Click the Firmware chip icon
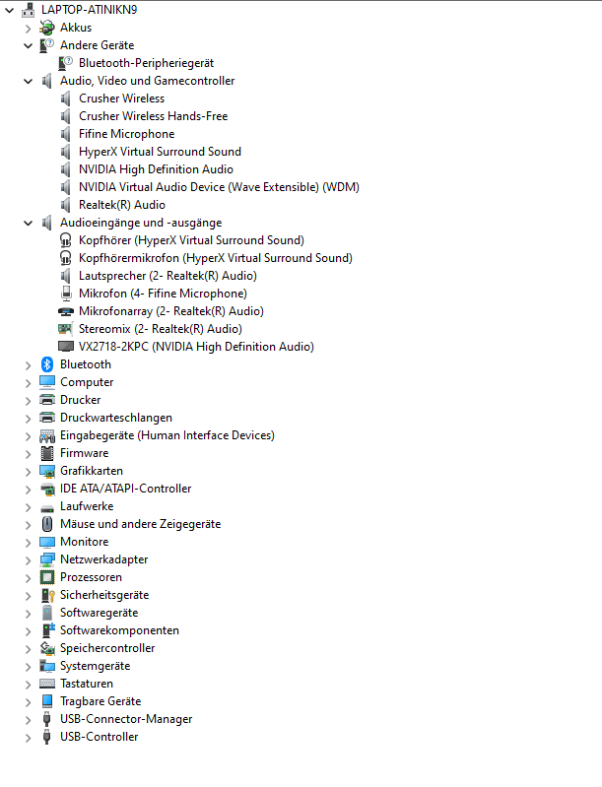The image size is (602, 787). [47, 453]
